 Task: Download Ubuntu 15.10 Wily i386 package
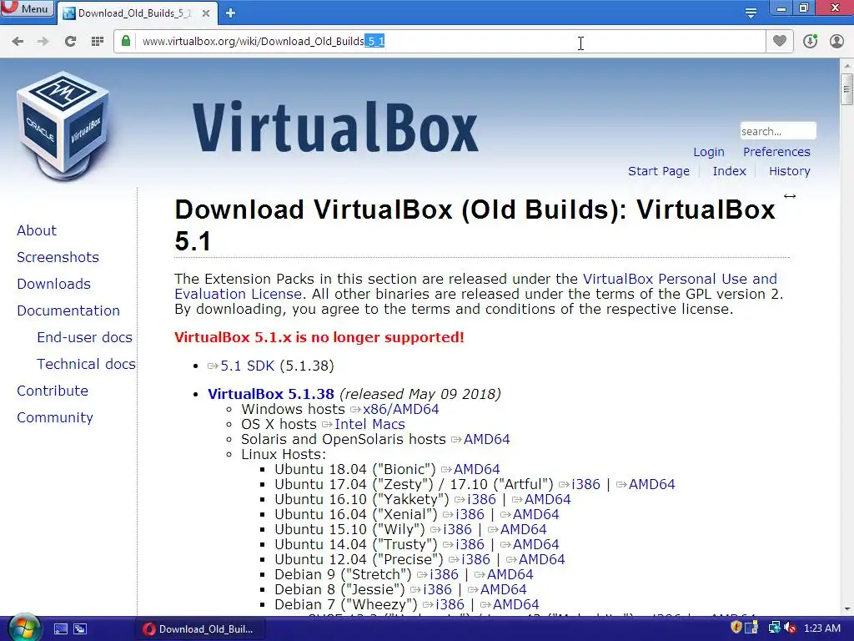457,529
